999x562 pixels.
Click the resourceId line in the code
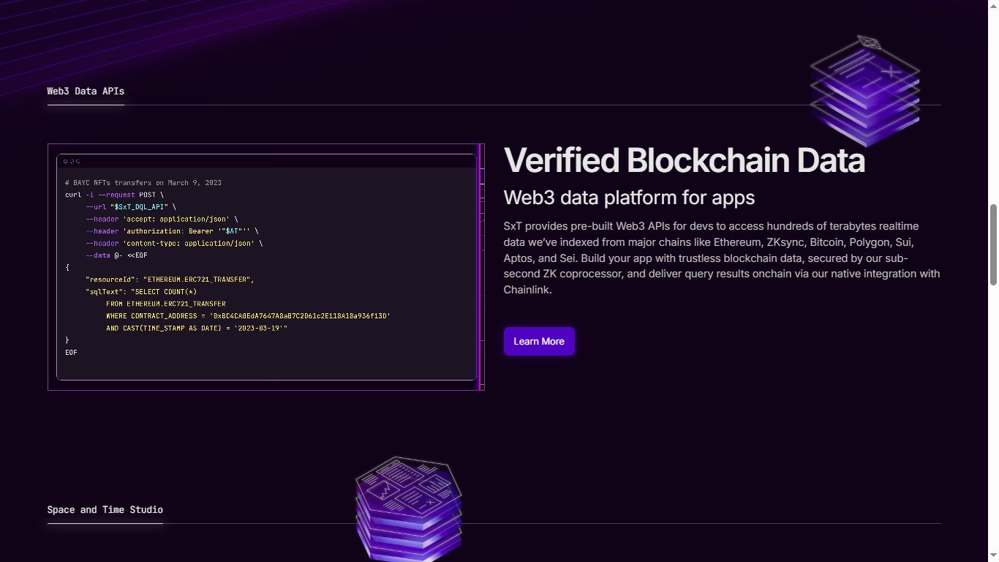pos(170,280)
